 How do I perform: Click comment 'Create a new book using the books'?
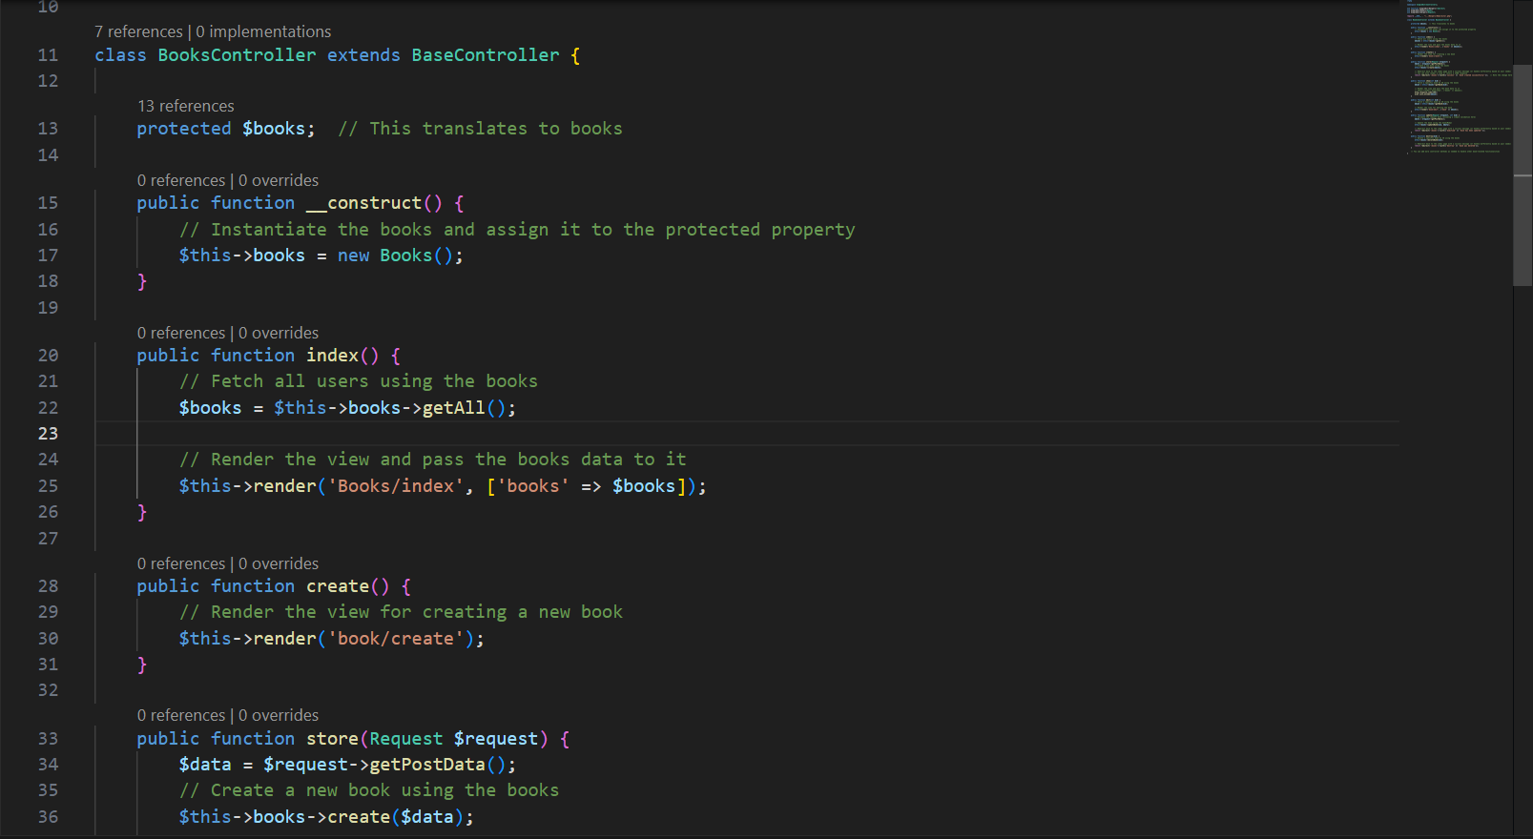(x=369, y=790)
